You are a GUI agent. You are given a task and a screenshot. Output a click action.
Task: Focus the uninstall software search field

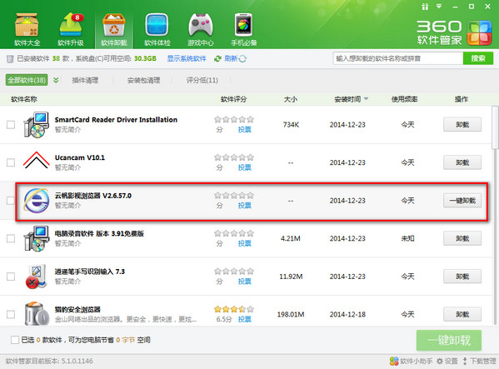pyautogui.click(x=398, y=58)
